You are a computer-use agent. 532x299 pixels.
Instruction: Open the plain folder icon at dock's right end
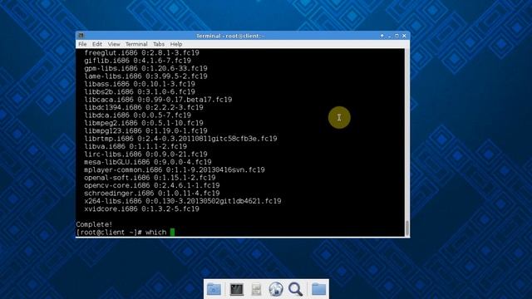pyautogui.click(x=318, y=289)
